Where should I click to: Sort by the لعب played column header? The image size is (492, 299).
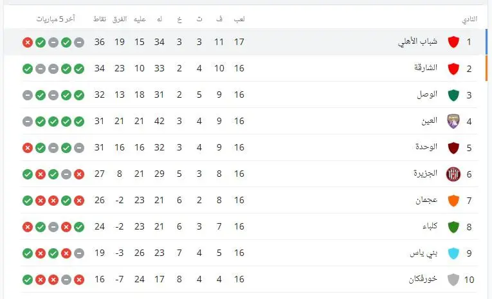pos(239,19)
